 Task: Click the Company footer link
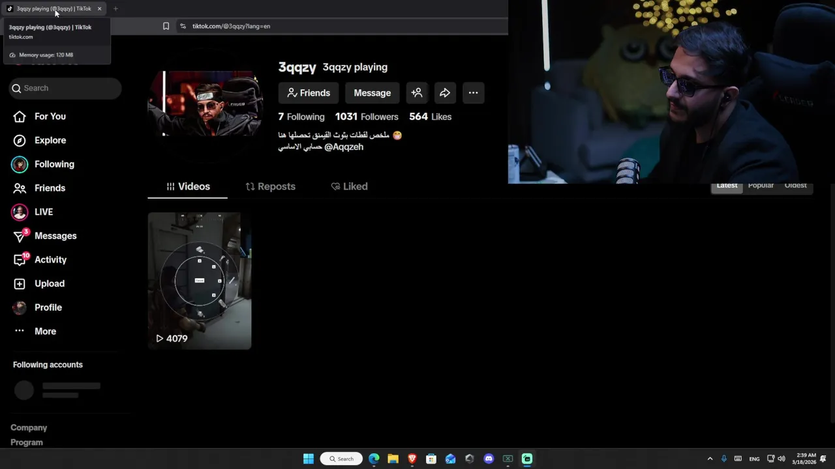[x=29, y=428]
